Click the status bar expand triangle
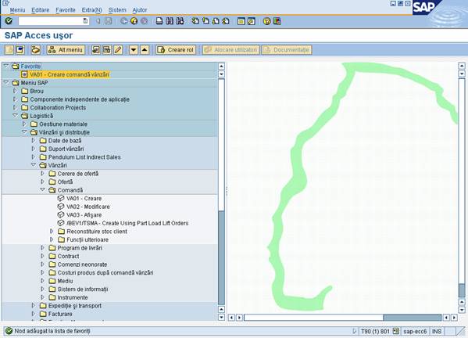The height and width of the screenshot is (338, 468). pyautogui.click(x=355, y=331)
